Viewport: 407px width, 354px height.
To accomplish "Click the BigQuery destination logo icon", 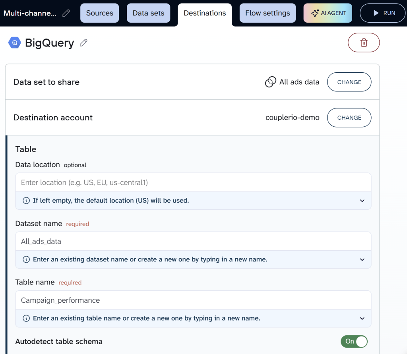I will pos(14,43).
